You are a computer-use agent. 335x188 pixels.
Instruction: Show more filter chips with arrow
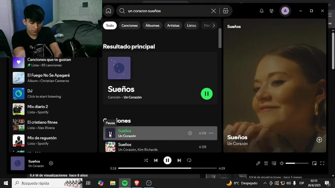pos(214,25)
